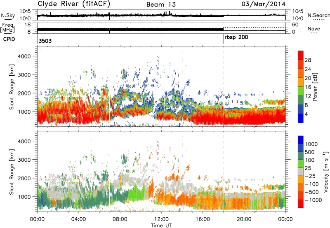Click the '4' Power colorbar tick

tap(306, 114)
